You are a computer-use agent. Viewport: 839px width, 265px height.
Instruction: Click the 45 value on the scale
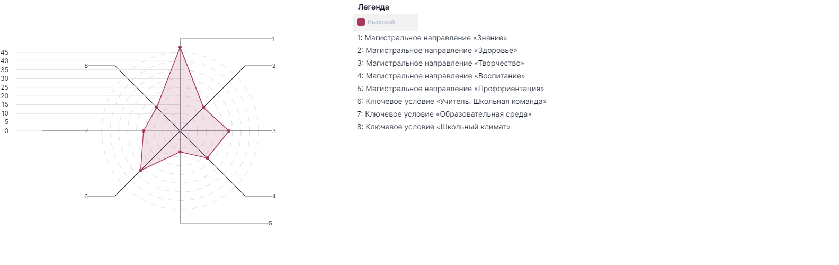(5, 52)
